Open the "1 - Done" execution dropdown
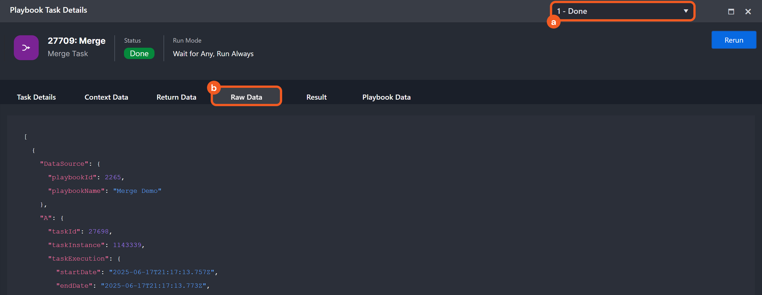 click(x=622, y=11)
